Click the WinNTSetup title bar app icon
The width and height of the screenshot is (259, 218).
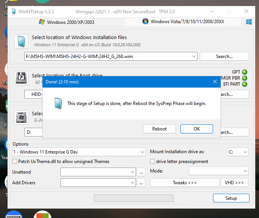point(14,11)
